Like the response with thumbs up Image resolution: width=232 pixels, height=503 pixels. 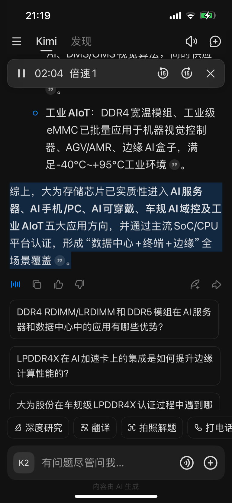point(58,284)
